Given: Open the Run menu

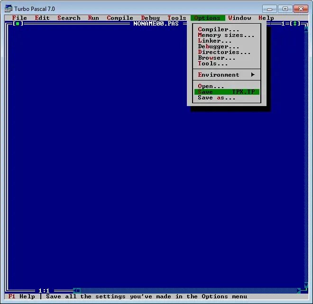Looking at the screenshot, I should point(93,18).
